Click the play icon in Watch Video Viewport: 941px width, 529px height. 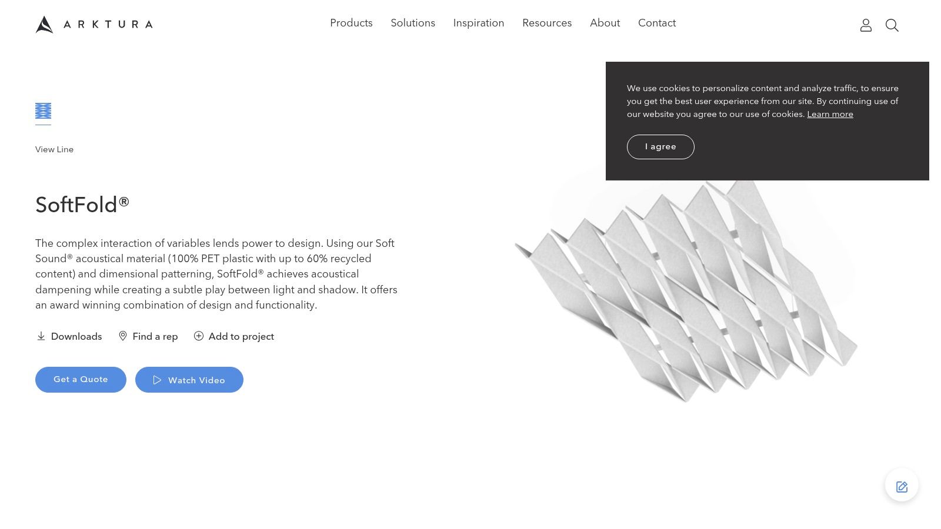157,380
